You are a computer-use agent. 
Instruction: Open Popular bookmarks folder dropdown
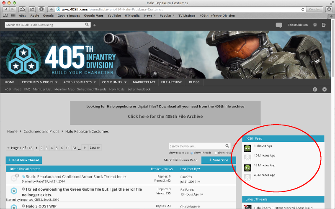(167, 15)
